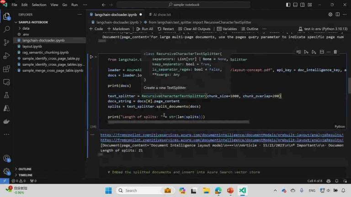
Task: Delete the current cell with trash icon
Action: 335,52
